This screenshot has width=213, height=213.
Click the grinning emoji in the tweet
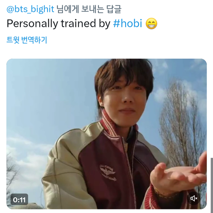click(x=151, y=24)
